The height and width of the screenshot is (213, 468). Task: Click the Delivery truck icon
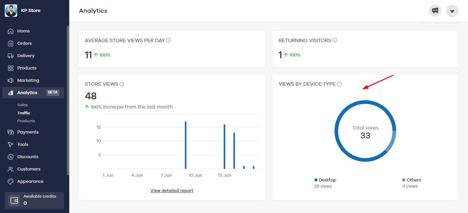point(11,56)
